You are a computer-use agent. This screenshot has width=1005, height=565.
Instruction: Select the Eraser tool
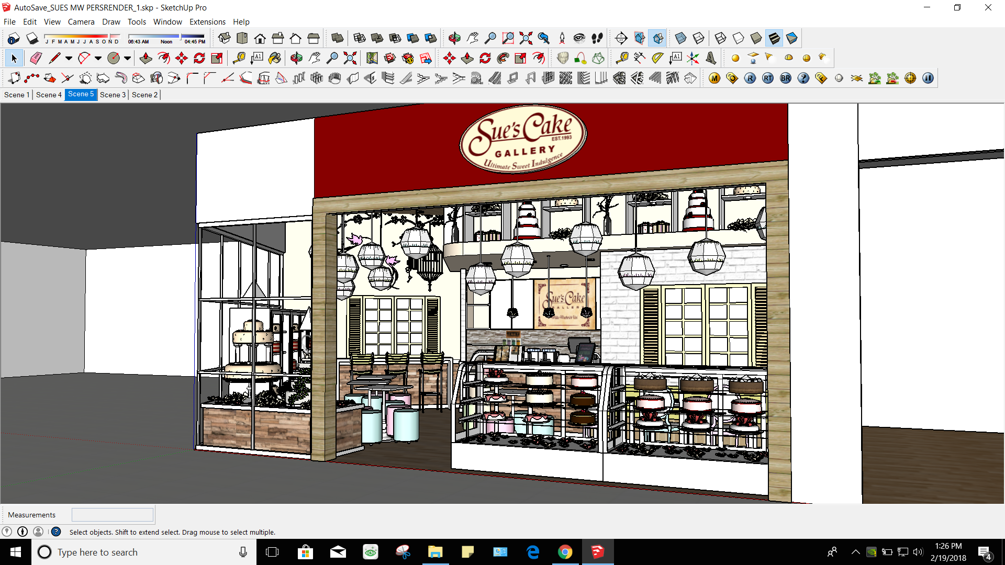36,58
